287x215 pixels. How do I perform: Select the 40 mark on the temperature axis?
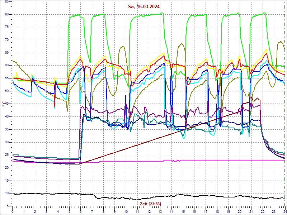pyautogui.click(x=6, y=117)
